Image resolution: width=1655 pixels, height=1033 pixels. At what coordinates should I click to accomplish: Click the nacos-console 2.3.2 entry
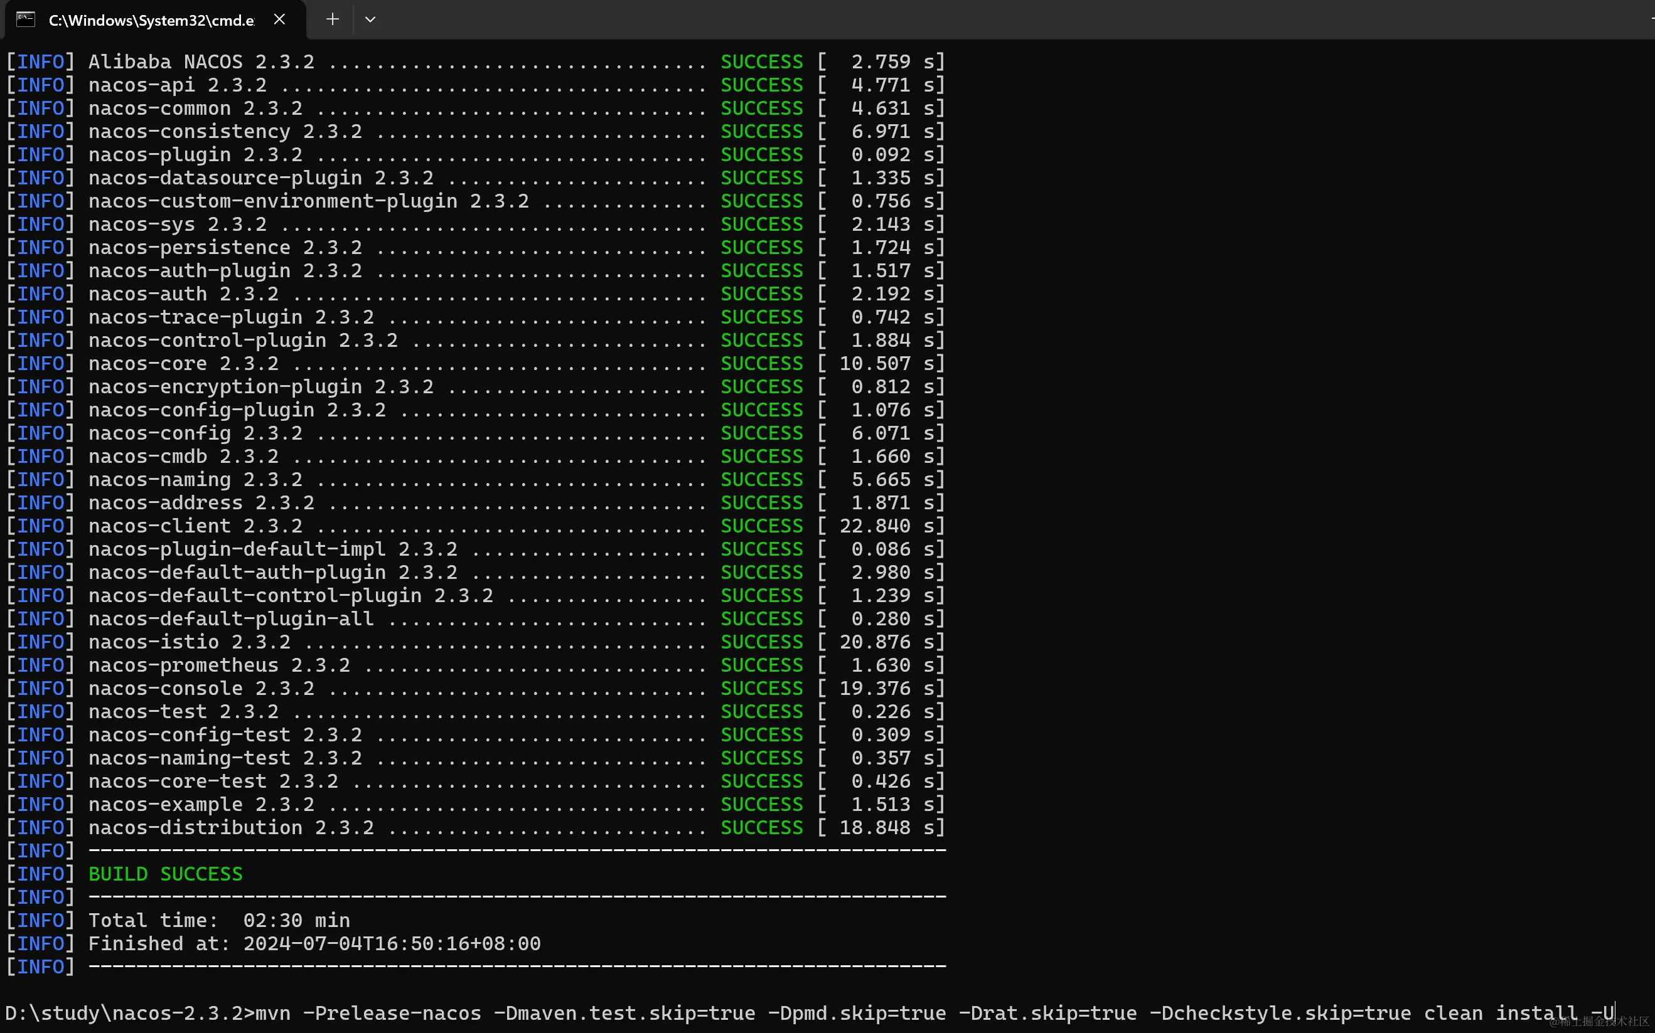pyautogui.click(x=201, y=688)
